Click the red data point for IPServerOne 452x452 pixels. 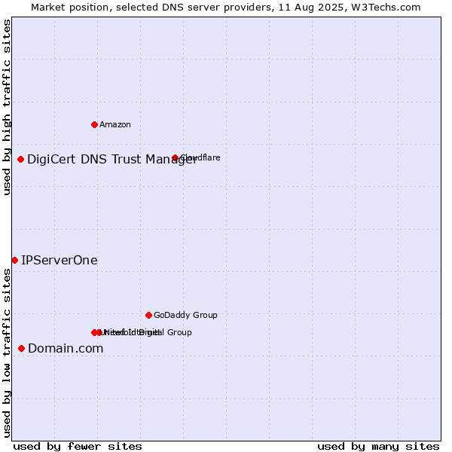[15, 261]
